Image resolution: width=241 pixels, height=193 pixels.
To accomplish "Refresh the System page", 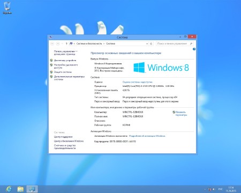I will pos(151,43).
